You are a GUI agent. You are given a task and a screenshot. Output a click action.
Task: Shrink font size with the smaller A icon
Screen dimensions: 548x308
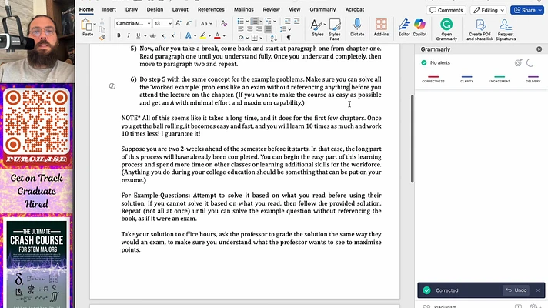(x=189, y=23)
